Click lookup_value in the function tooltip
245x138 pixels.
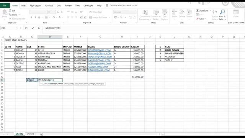(56, 84)
